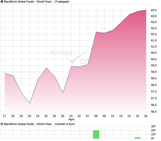
Task: Select the tall green volume bar
Action: tap(96, 134)
